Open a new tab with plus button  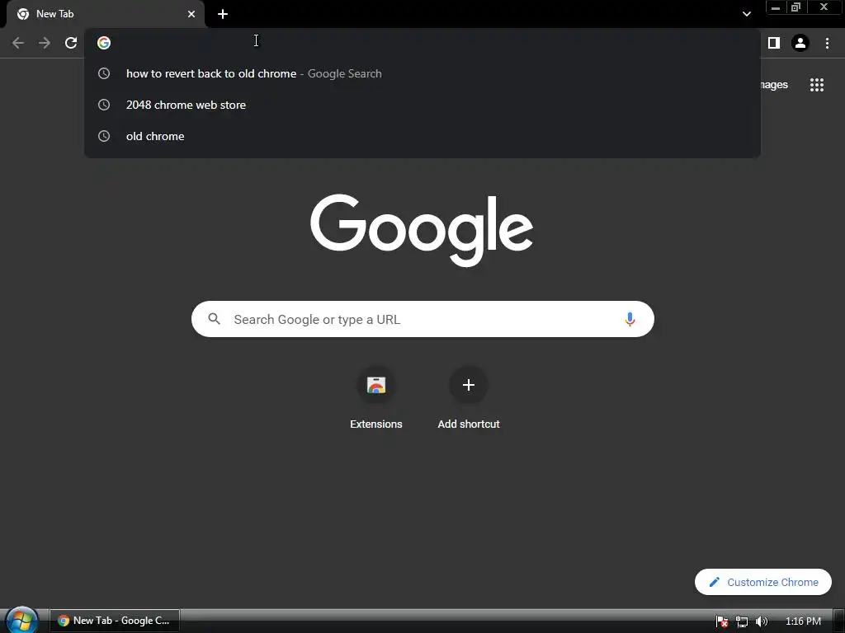pyautogui.click(x=223, y=14)
